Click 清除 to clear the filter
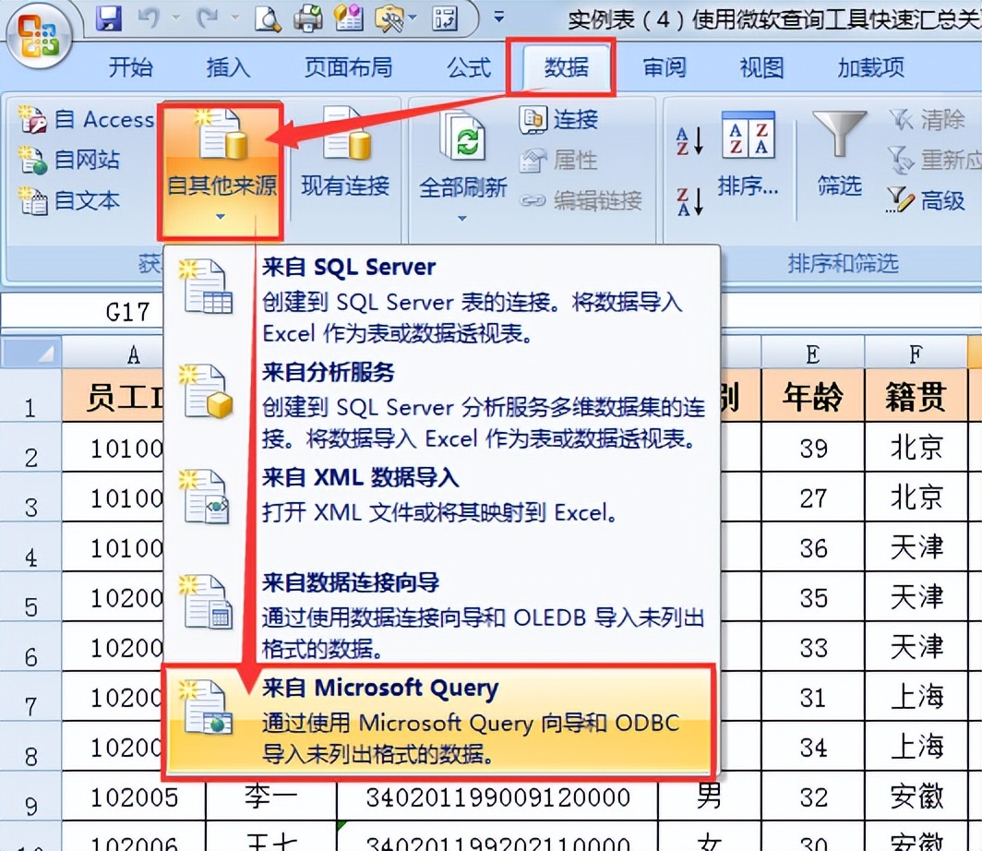This screenshot has height=851, width=982. point(927,119)
